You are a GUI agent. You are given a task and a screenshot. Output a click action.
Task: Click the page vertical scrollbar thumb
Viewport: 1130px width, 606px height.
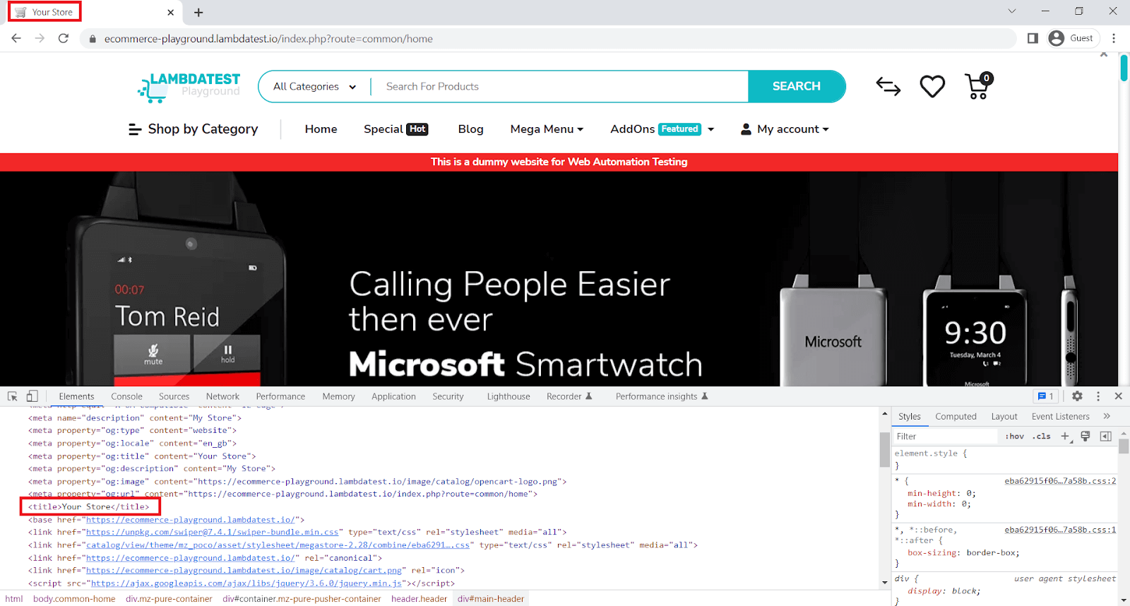click(x=1124, y=68)
